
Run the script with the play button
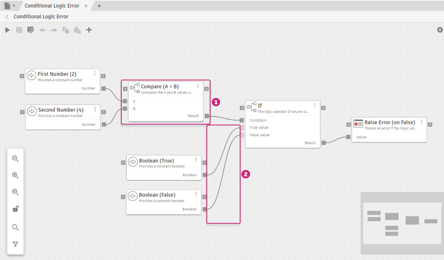8,30
